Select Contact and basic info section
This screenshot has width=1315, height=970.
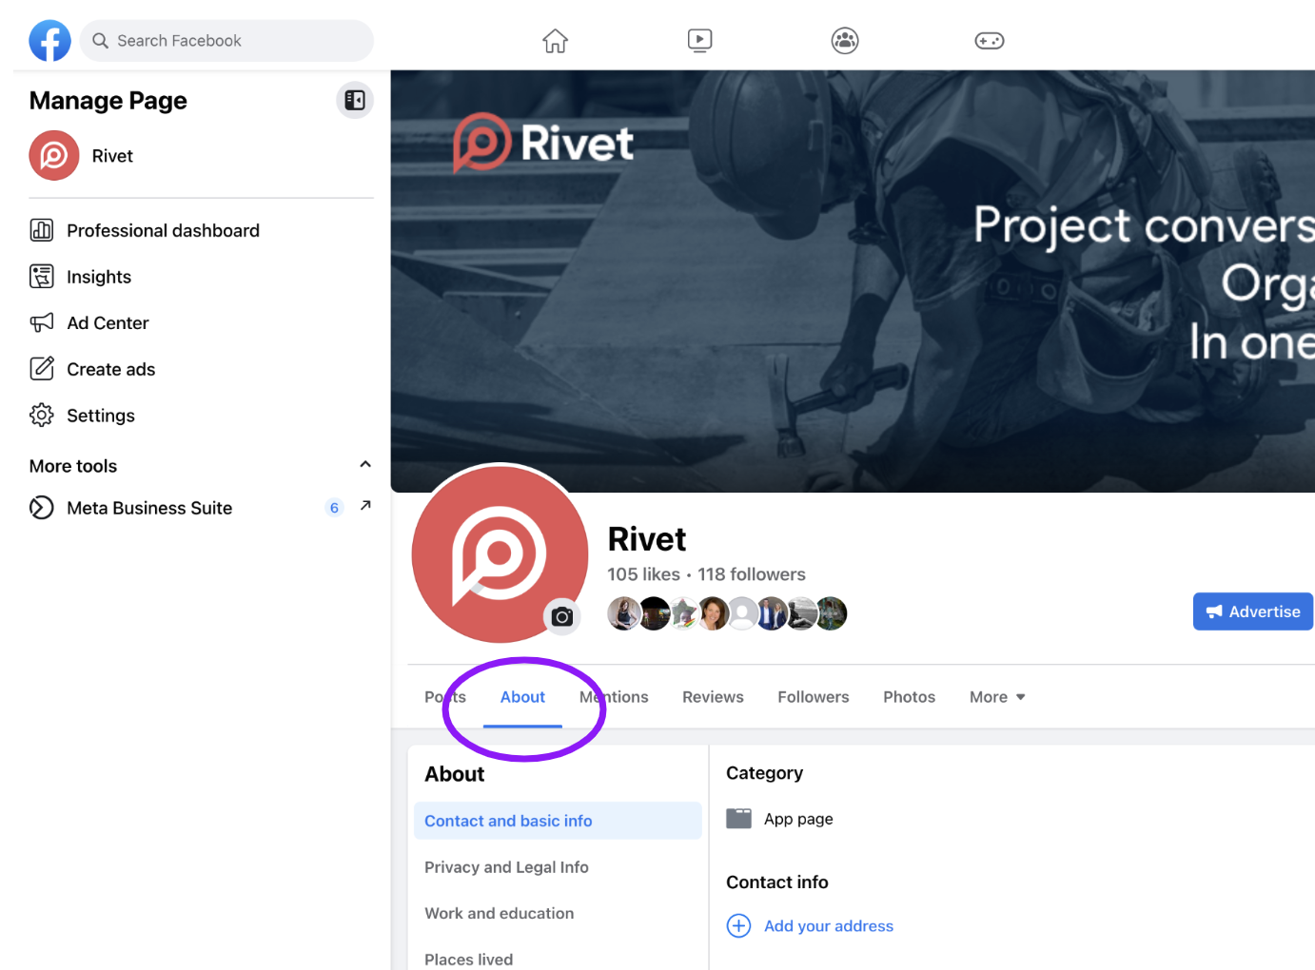coord(558,821)
